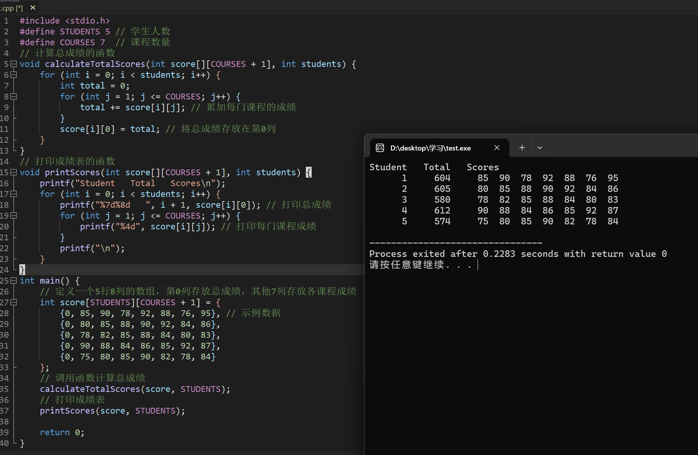This screenshot has width=698, height=455.
Task: Click "COURSES 7" define on line 3
Action: (82, 42)
